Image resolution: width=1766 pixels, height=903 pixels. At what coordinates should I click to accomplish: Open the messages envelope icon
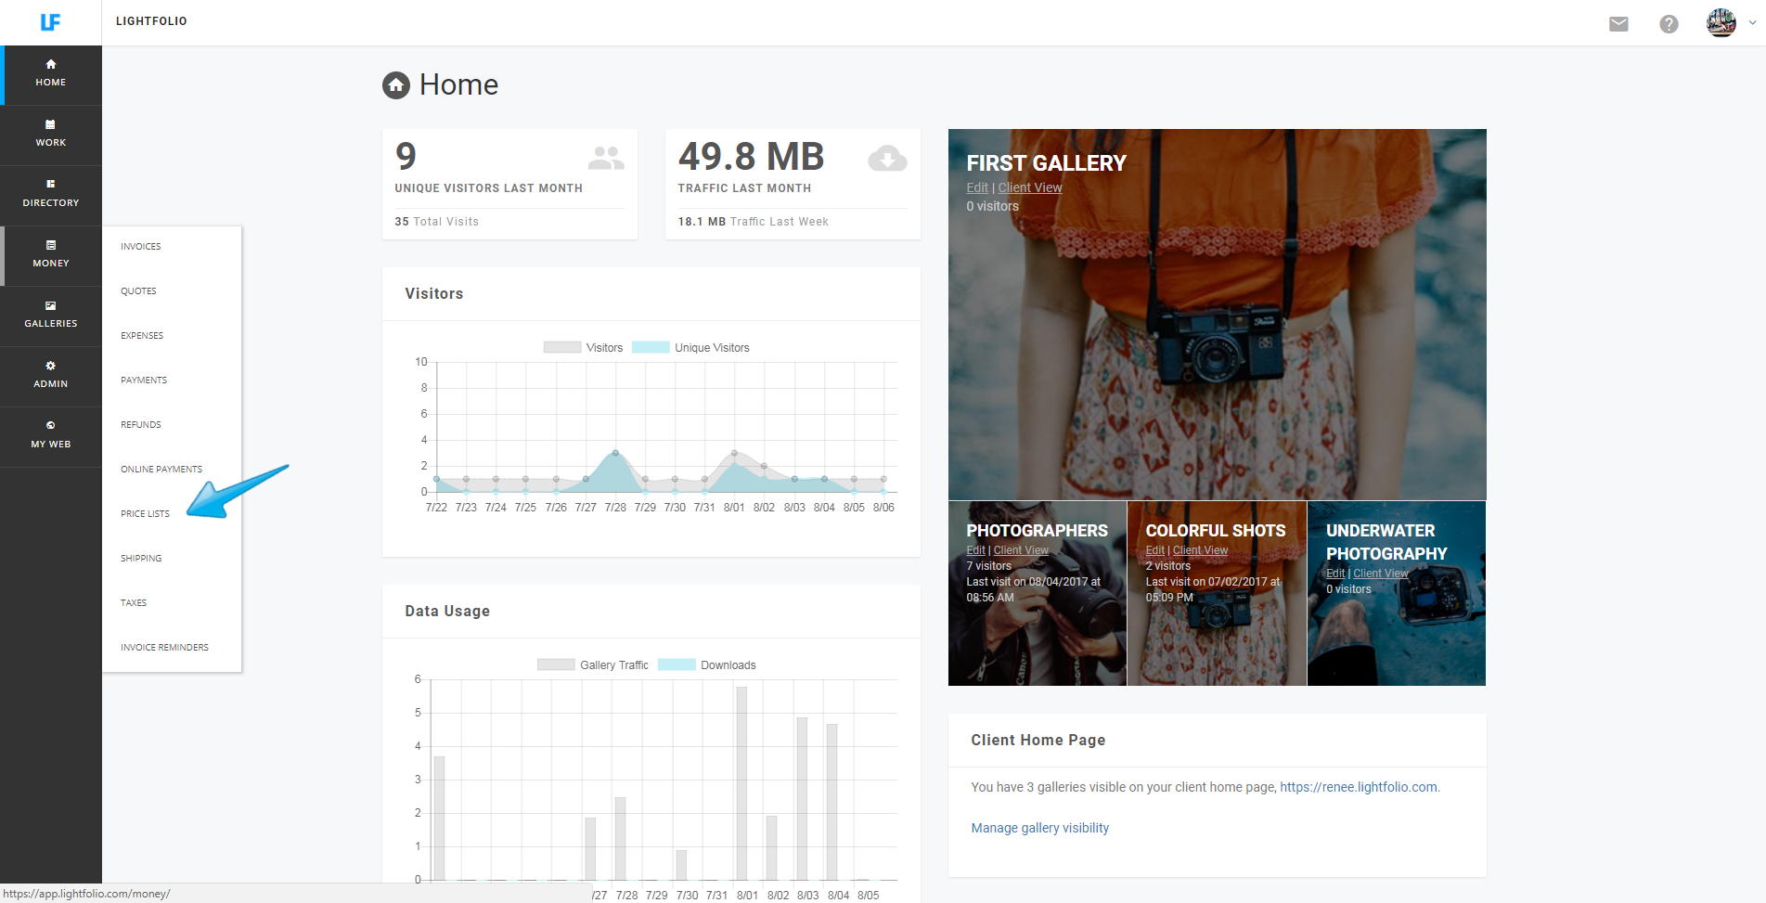[1618, 24]
